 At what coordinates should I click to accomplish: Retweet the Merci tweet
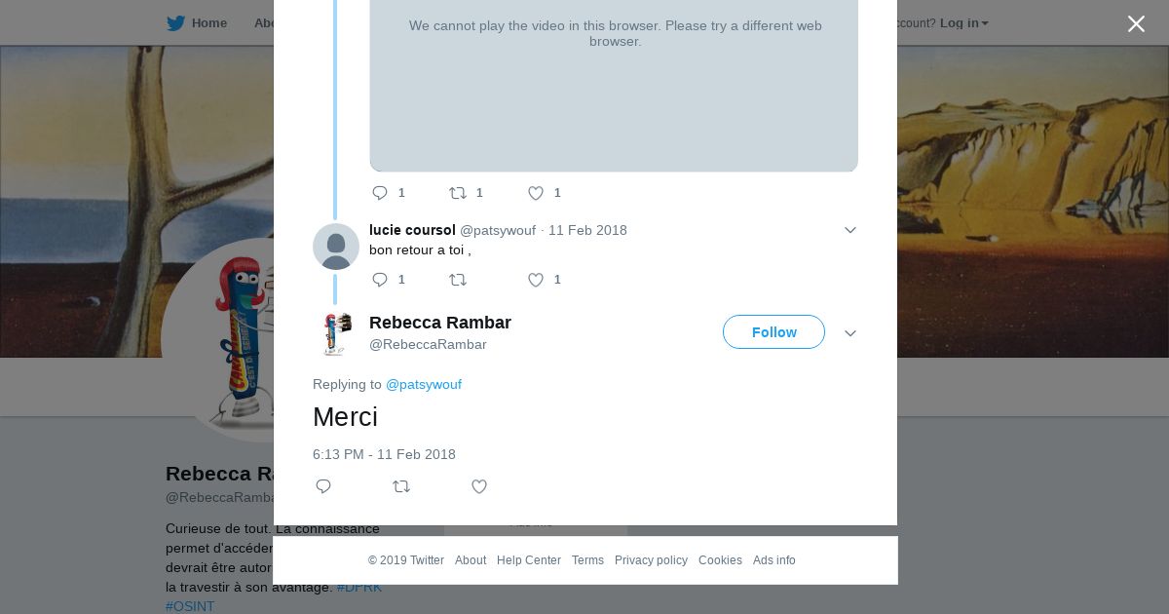(401, 486)
